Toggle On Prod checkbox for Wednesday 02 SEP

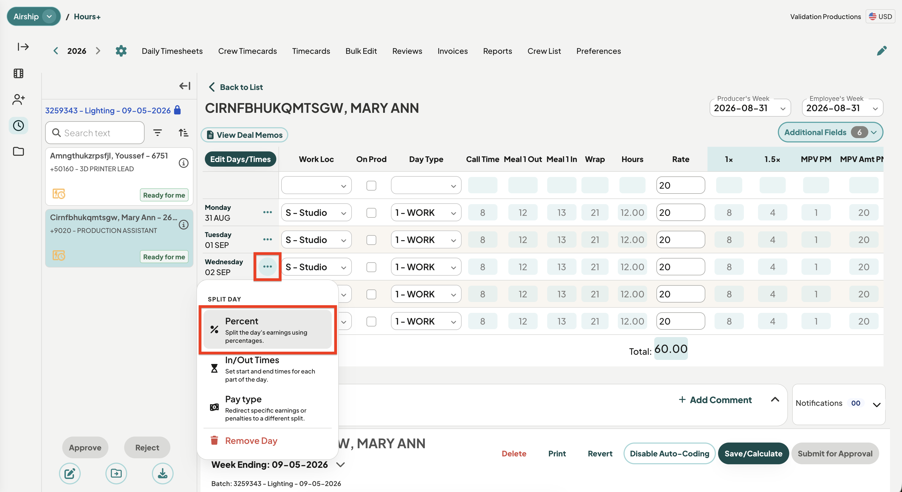pos(371,267)
